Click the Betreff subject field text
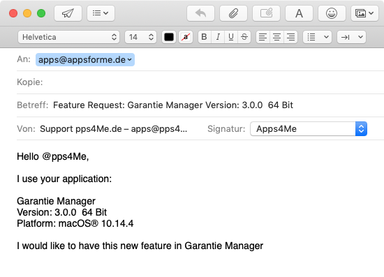This screenshot has height=277, width=384. [173, 105]
